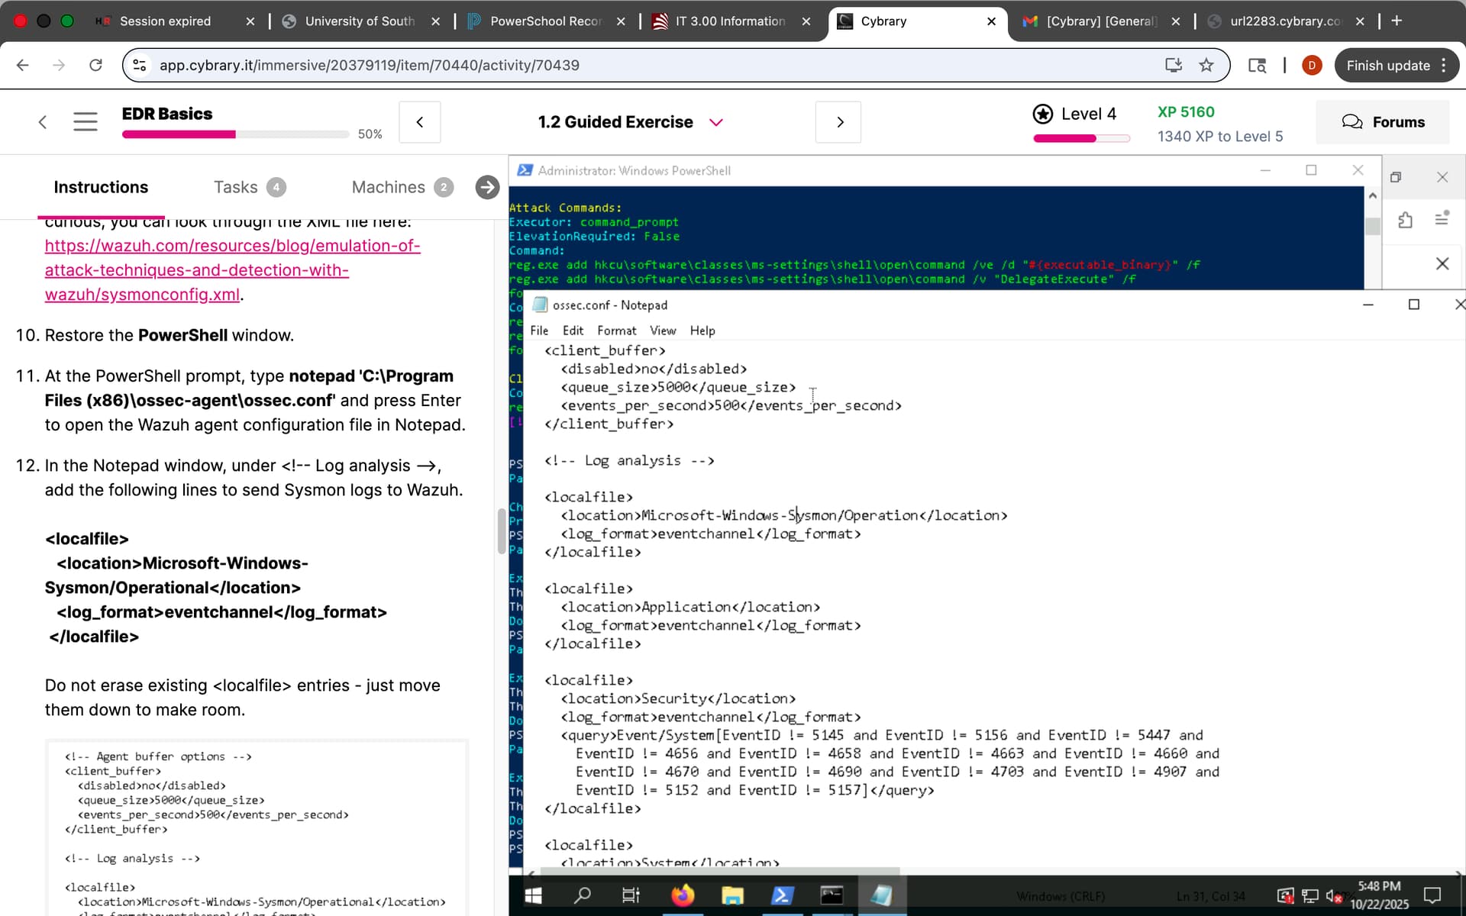Click the Finish update button

click(1387, 65)
